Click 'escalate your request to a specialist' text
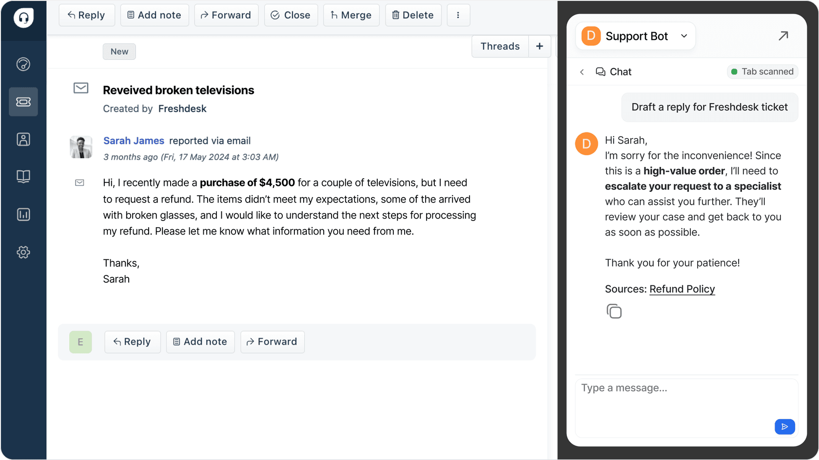819x460 pixels. tap(693, 186)
